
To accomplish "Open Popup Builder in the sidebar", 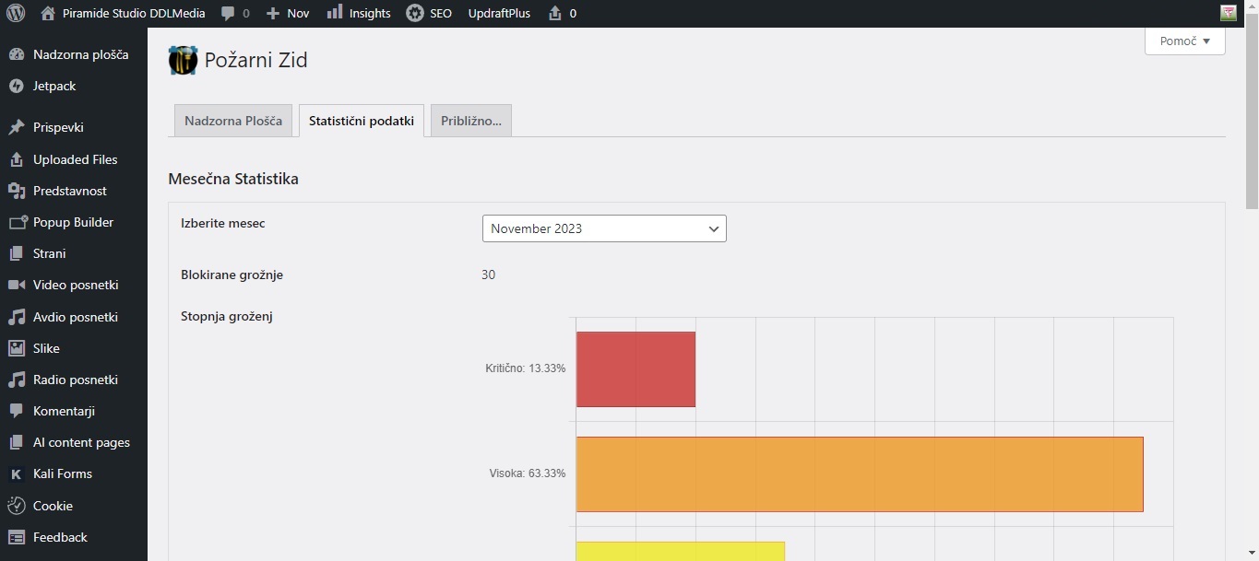I will 74,222.
